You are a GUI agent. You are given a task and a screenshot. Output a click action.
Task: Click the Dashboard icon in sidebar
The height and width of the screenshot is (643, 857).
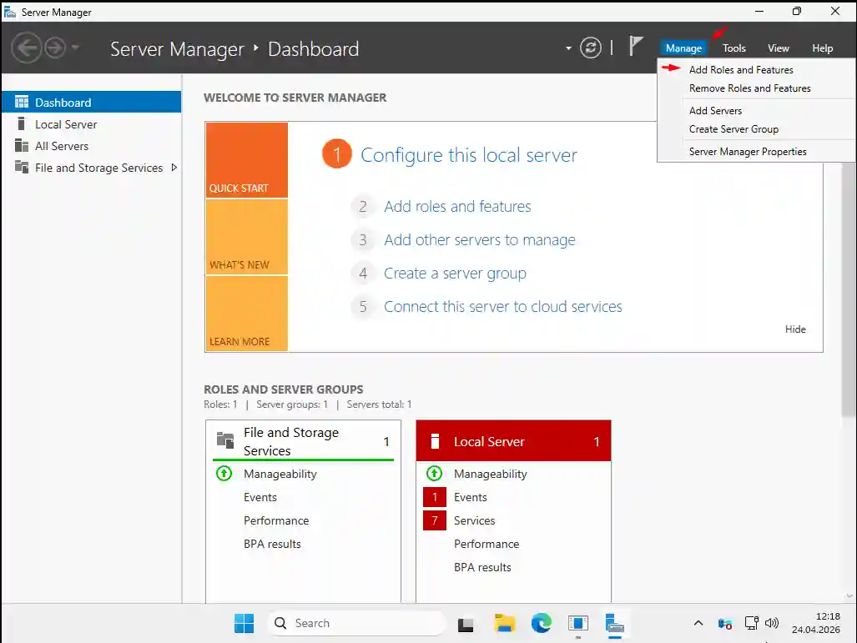pyautogui.click(x=22, y=102)
